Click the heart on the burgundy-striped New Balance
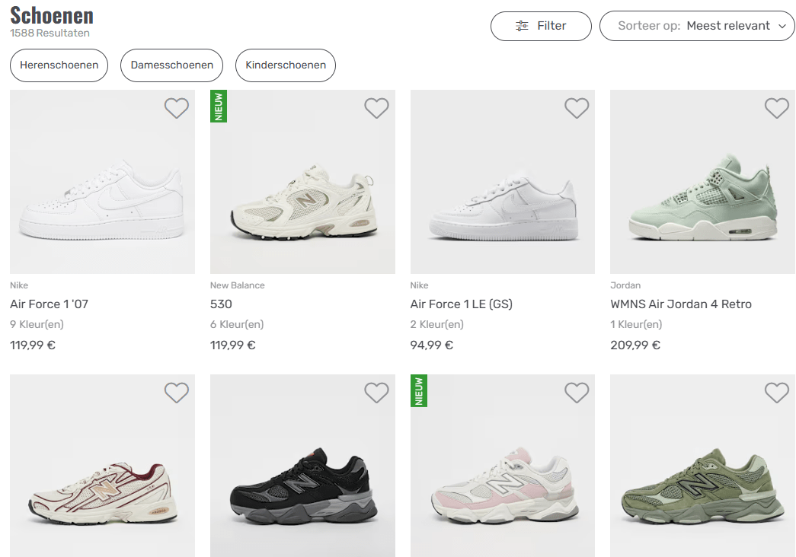The height and width of the screenshot is (557, 796). tap(176, 393)
